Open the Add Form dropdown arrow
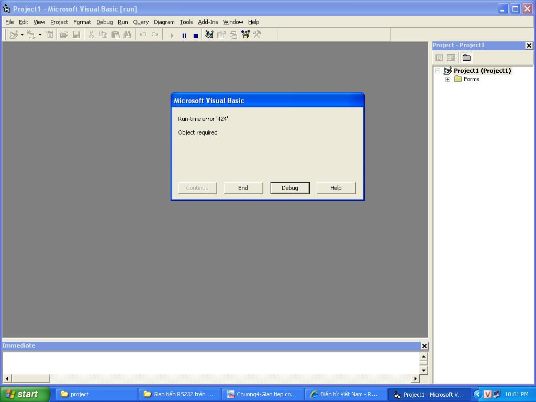Viewport: 536px width, 402px height. (x=40, y=35)
